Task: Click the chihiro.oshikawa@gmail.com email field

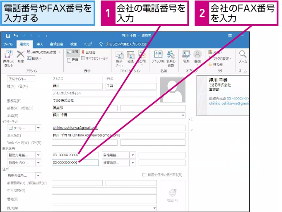Action: [x=118, y=128]
